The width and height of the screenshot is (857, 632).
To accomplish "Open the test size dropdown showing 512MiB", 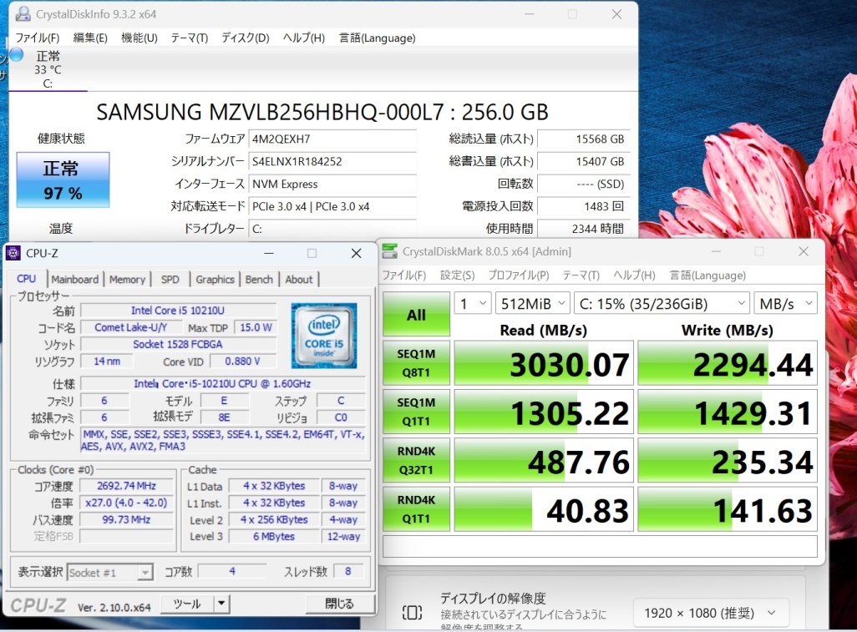I will point(532,303).
